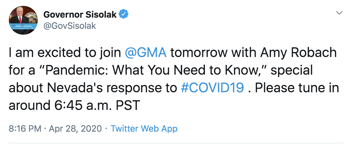Screen dimensions: 352x144
Task: Click the blue banner in the avatar image
Action: tap(23, 27)
